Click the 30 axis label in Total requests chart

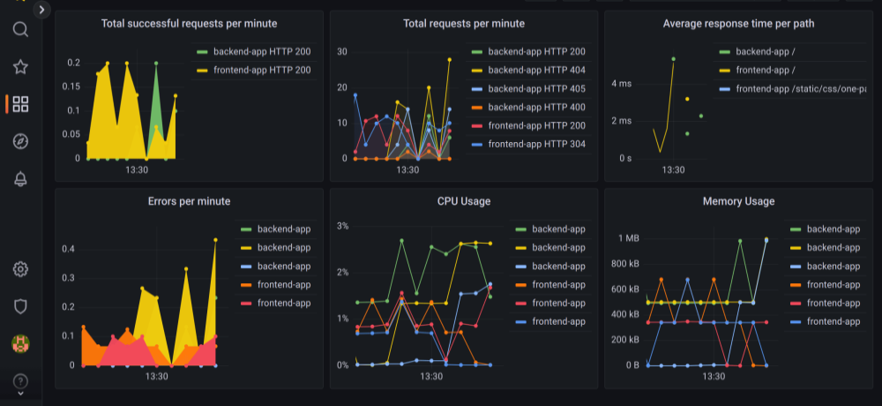[341, 52]
